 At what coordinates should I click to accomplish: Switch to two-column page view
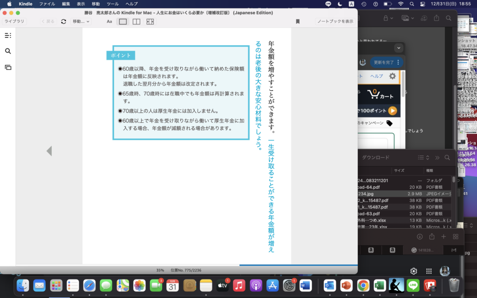click(136, 21)
